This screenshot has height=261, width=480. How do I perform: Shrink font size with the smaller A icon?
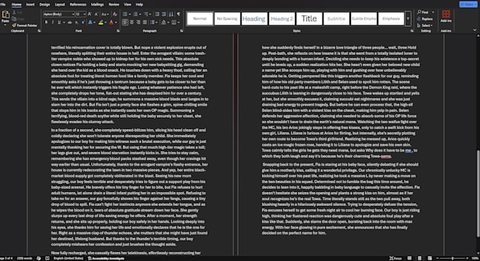97,14
